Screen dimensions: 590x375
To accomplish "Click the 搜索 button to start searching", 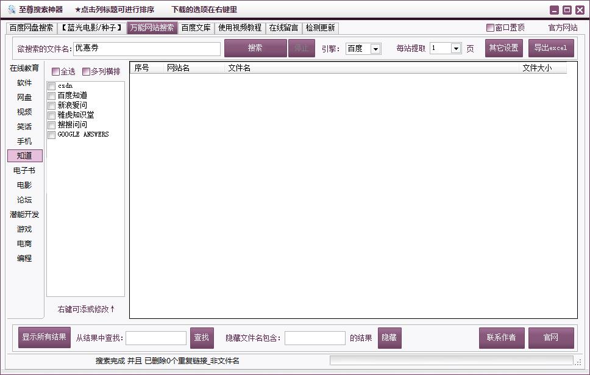I will tap(256, 48).
